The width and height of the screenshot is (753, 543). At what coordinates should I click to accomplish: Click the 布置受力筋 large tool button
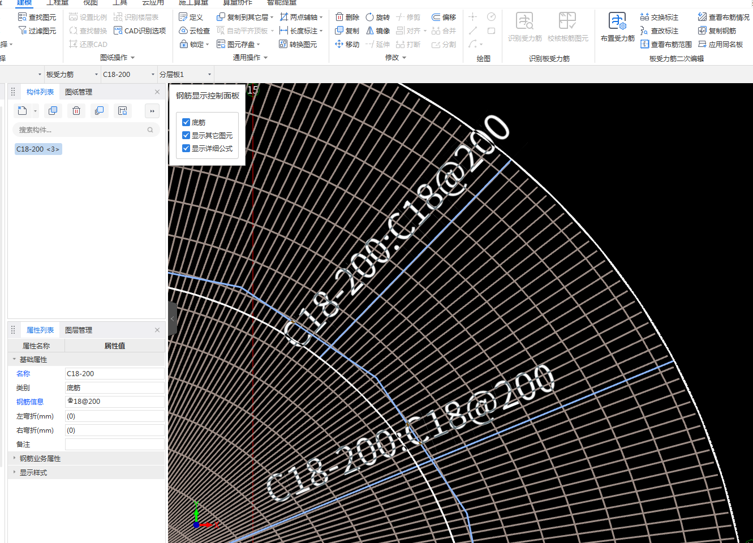pyautogui.click(x=617, y=27)
